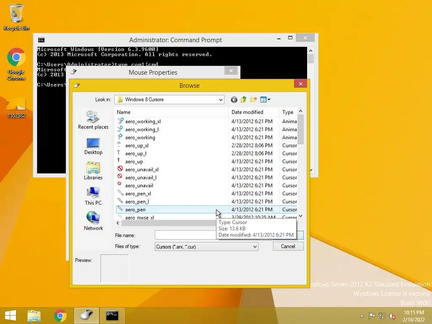The width and height of the screenshot is (432, 324).
Task: Expand the Look in folder dropdown
Action: point(221,100)
